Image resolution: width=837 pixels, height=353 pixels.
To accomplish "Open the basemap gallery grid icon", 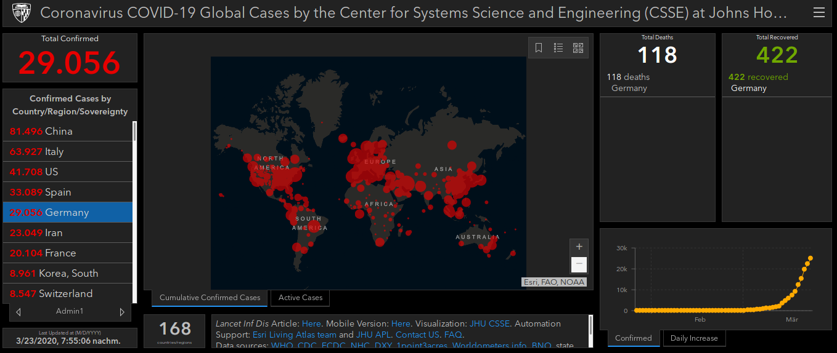I will [x=578, y=48].
